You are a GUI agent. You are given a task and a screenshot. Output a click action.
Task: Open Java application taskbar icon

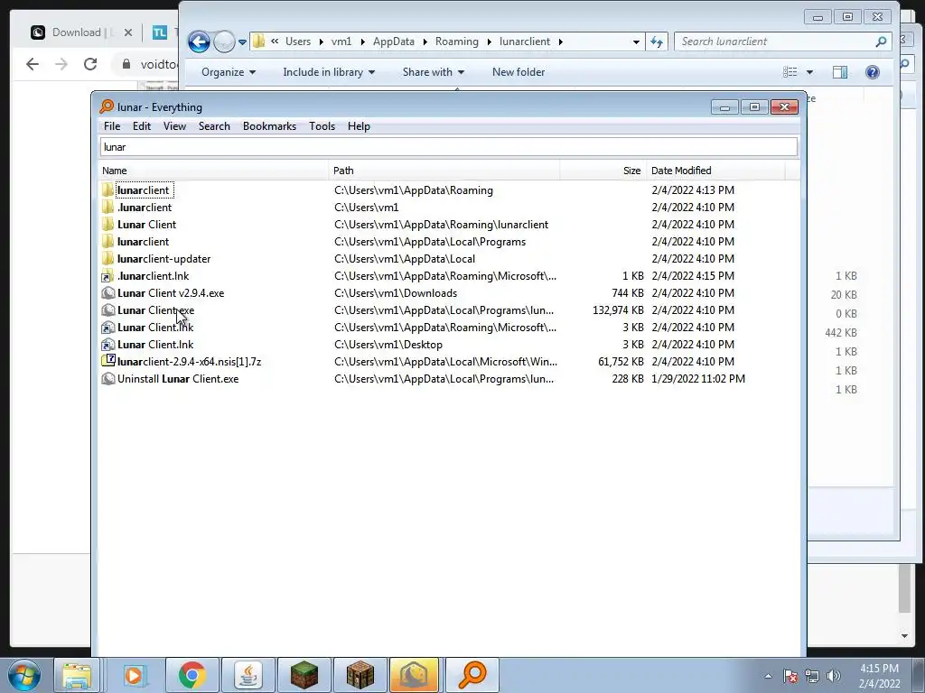[x=248, y=675]
